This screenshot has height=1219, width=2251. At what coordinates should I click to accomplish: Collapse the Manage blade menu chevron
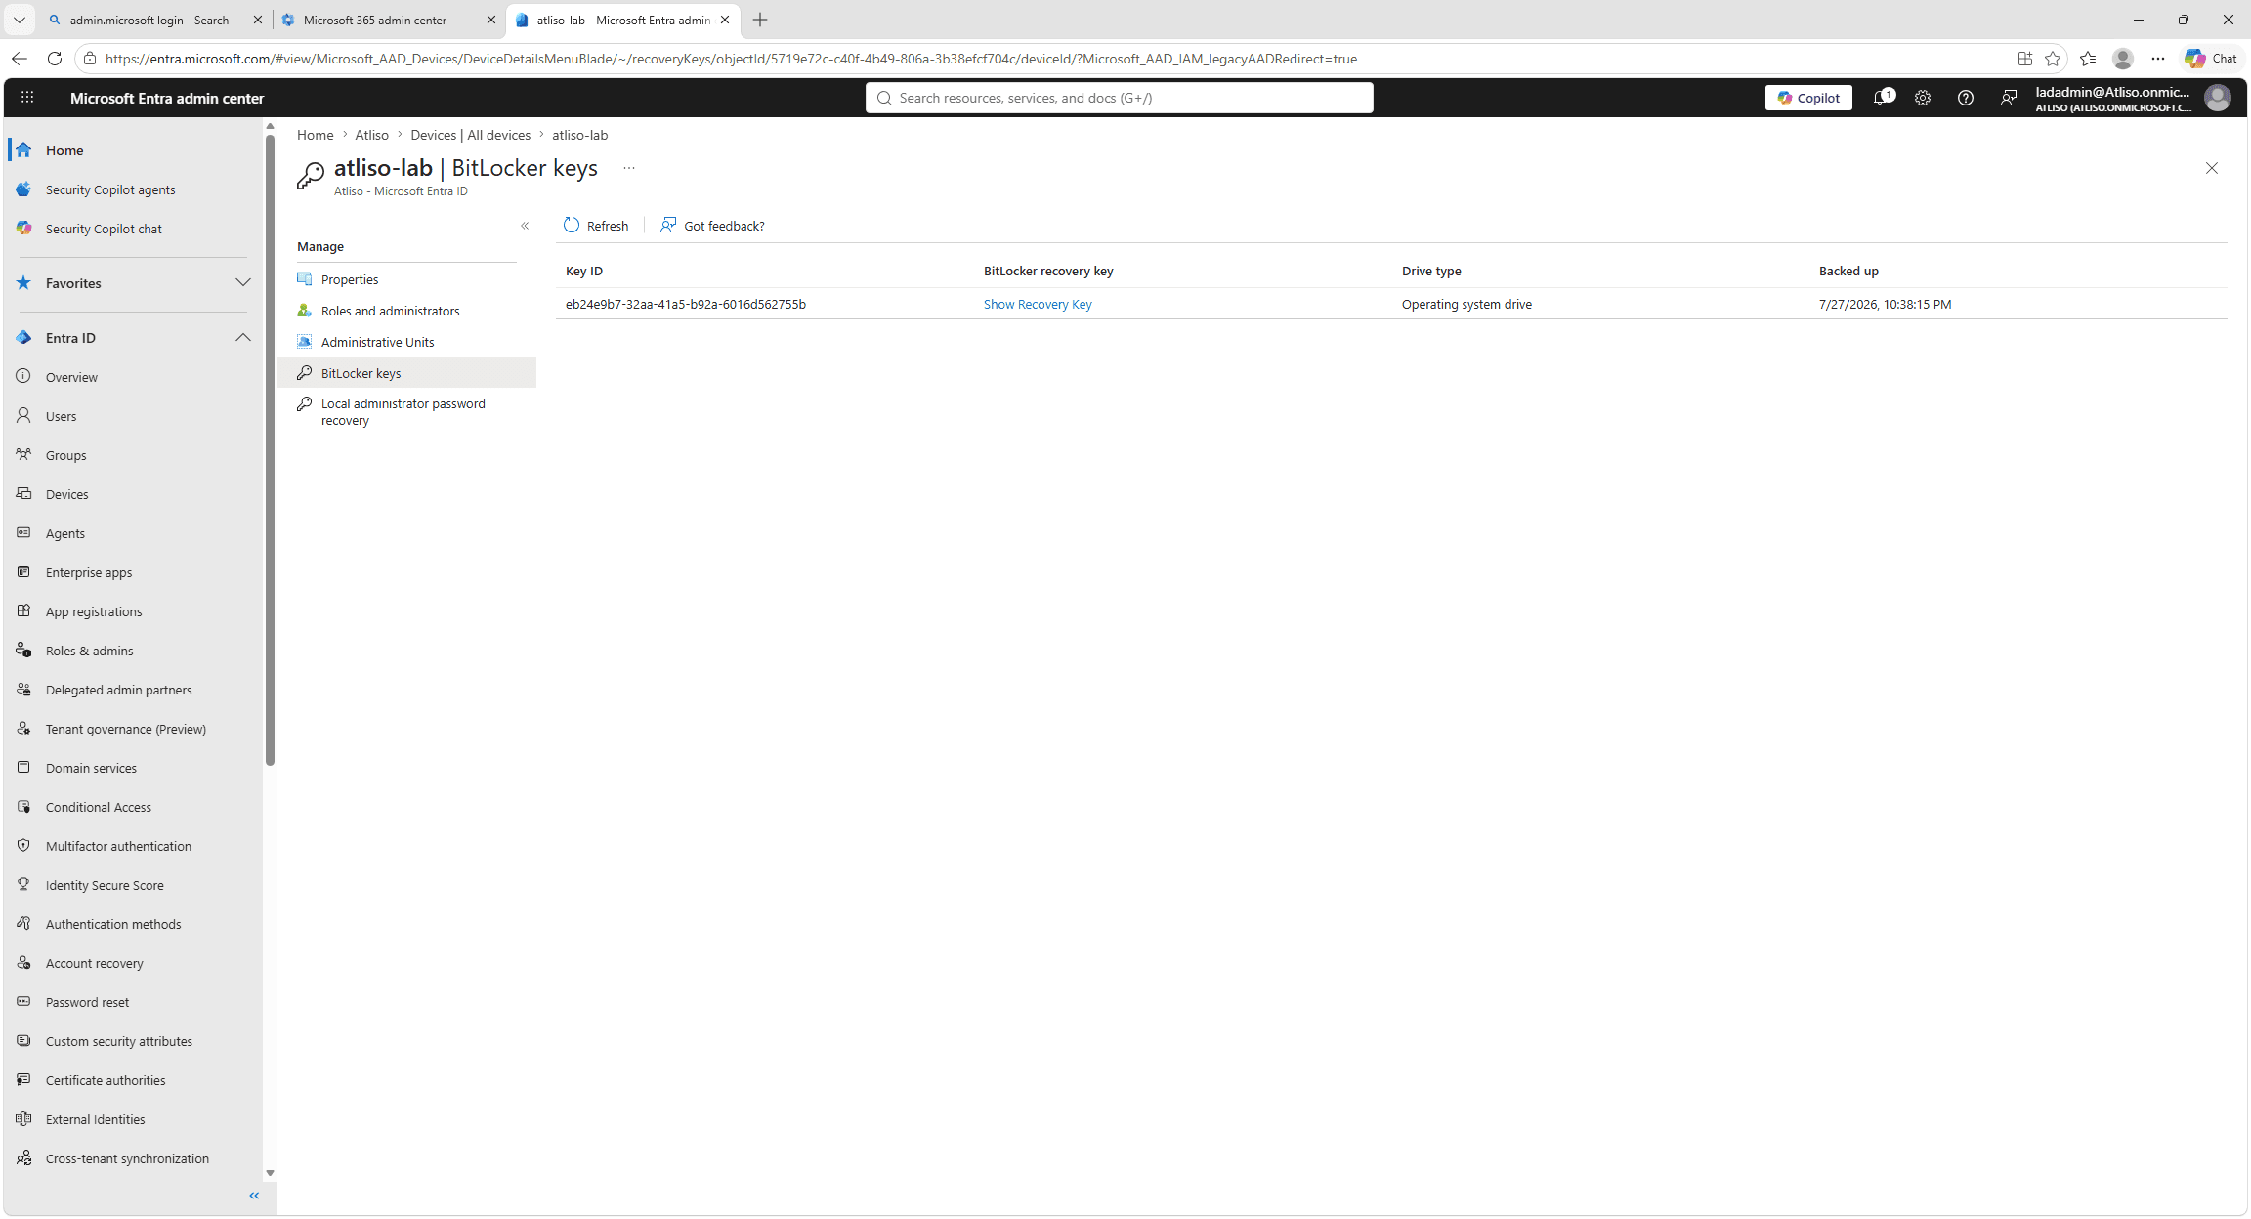(x=525, y=226)
